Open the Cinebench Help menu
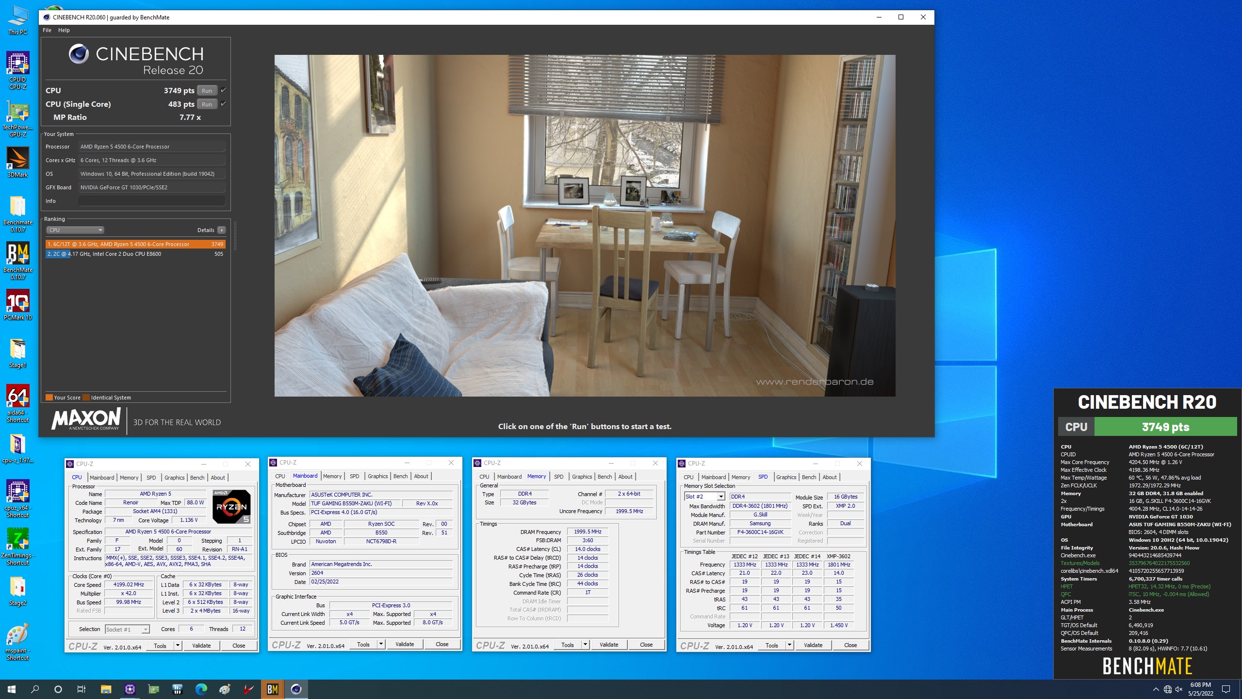 (64, 30)
